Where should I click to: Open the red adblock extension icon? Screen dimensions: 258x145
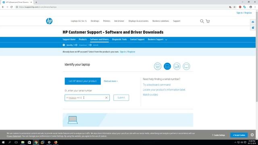point(240,7)
